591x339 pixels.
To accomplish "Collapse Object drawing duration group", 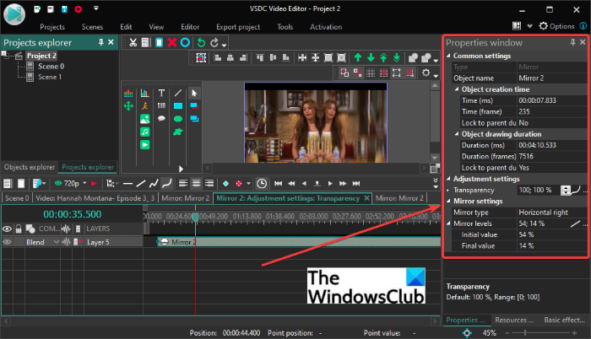I will (x=457, y=134).
